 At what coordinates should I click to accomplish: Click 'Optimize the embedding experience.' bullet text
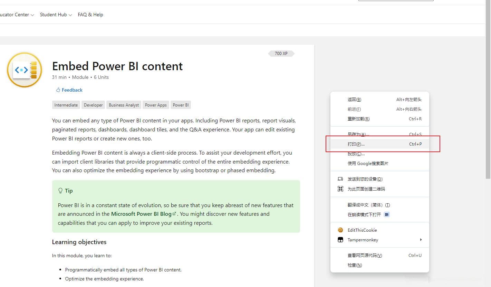coord(104,279)
